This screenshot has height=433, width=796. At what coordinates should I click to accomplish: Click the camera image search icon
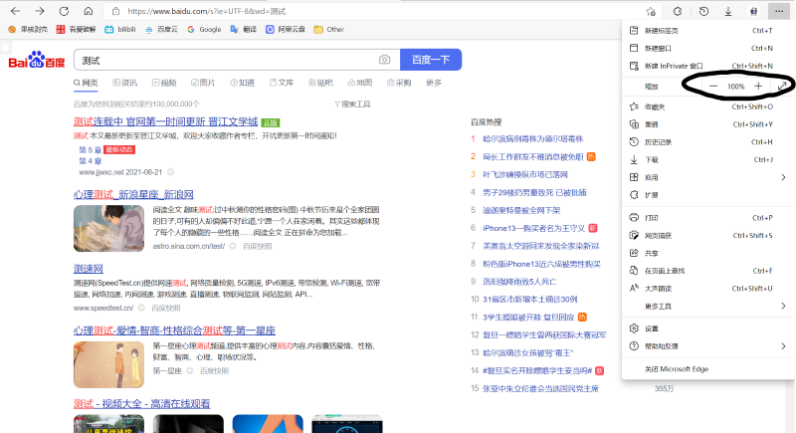385,60
